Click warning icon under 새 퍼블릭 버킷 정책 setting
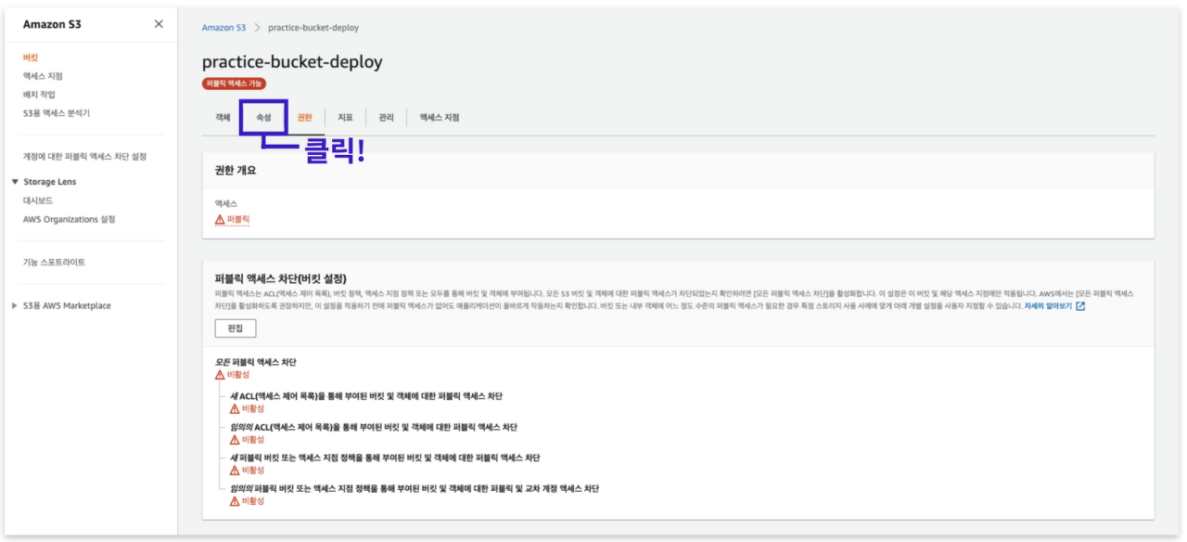This screenshot has height=542, width=1187. coord(235,471)
